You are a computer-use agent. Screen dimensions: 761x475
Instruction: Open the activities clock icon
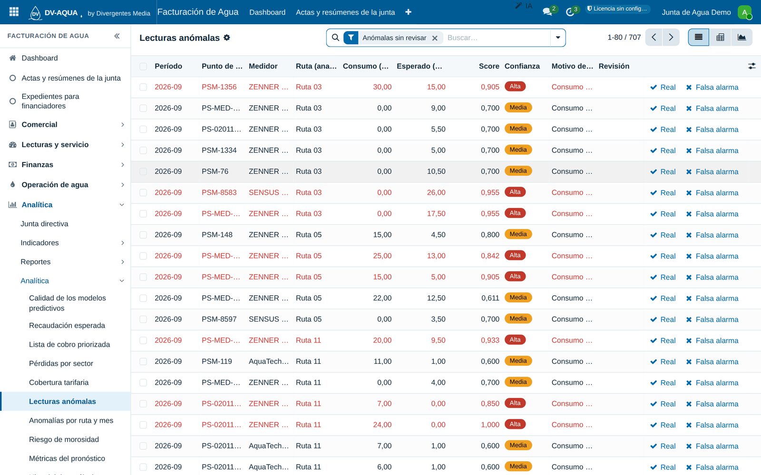tap(571, 12)
